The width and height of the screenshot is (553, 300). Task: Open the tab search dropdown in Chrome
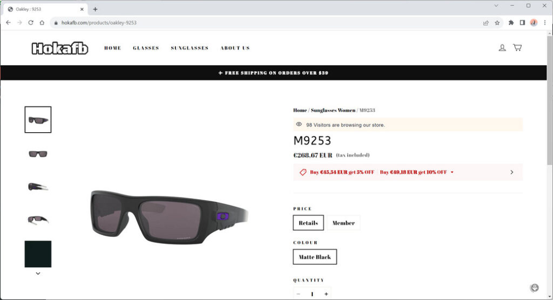[x=496, y=5]
